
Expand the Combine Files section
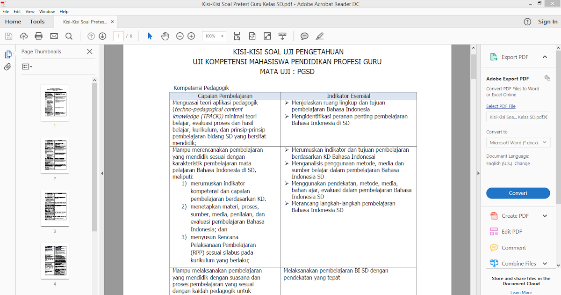[x=544, y=263]
